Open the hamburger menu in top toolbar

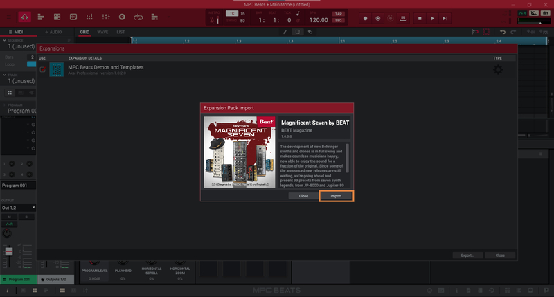pos(9,17)
